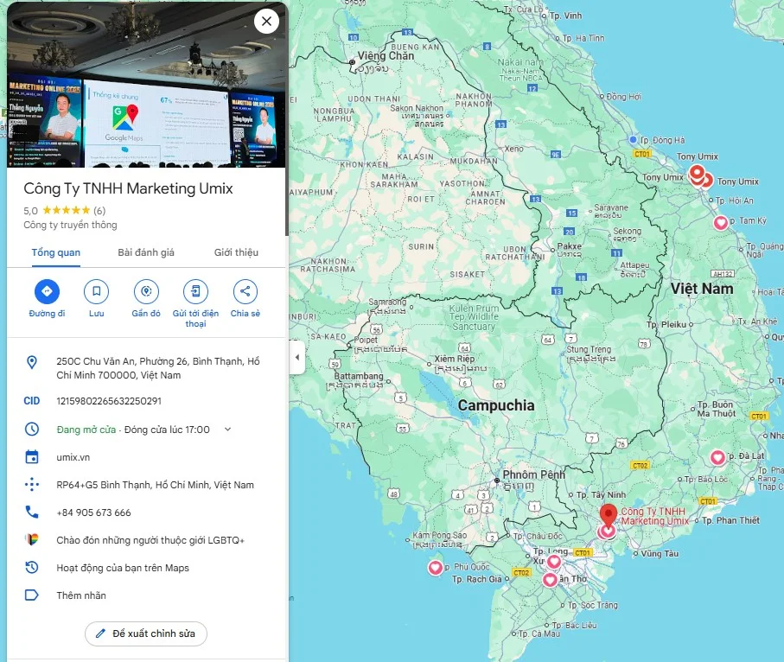
Task: Save the place with Lưu icon
Action: pyautogui.click(x=97, y=291)
